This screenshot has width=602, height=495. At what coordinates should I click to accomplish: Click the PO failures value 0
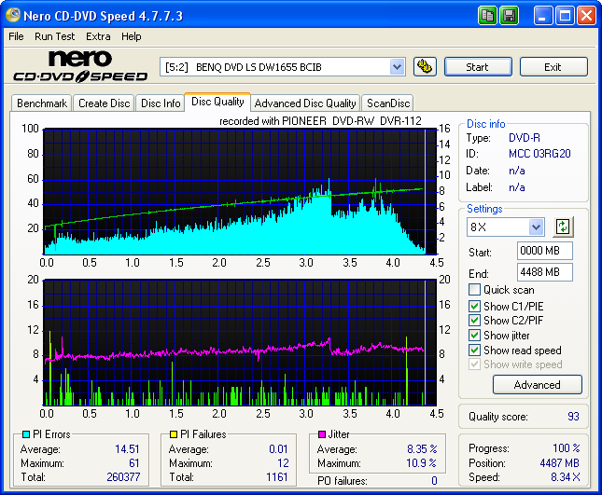tap(434, 480)
